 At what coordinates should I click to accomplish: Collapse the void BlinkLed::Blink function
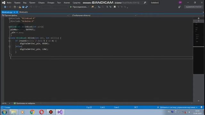click(x=9, y=38)
